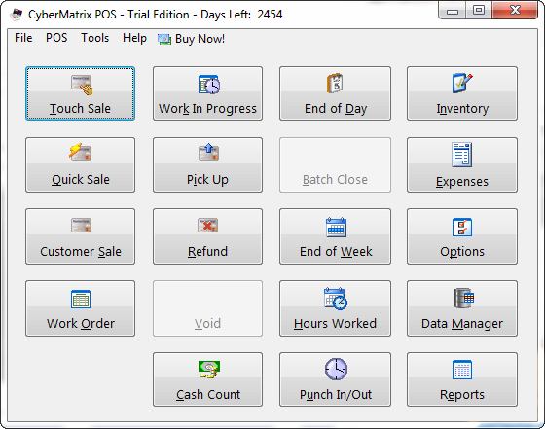Open Inventory checklist icon

pyautogui.click(x=462, y=83)
